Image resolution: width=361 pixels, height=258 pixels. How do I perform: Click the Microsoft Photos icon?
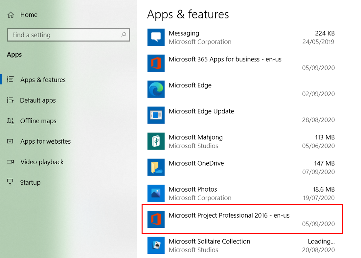156,193
